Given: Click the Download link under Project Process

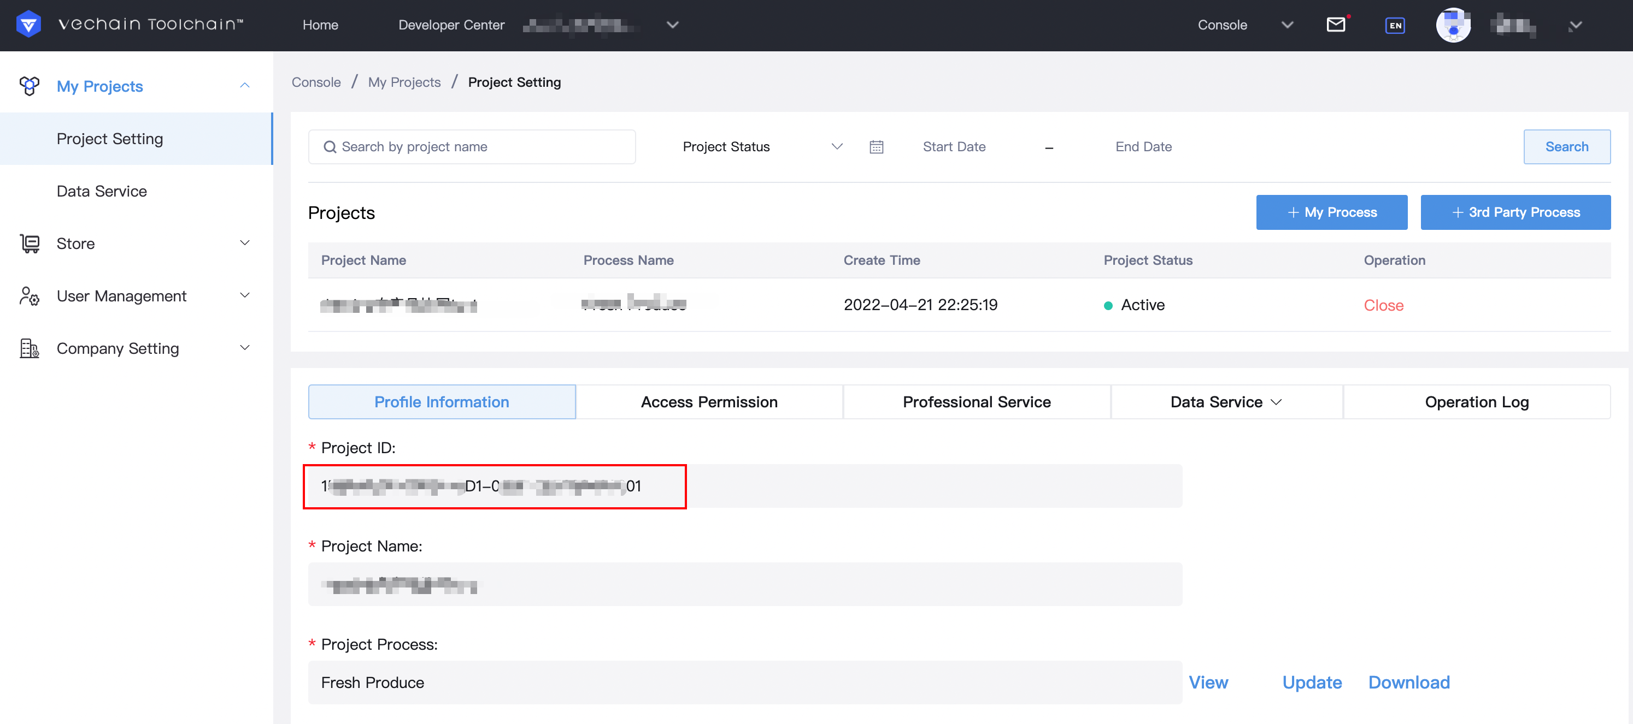Looking at the screenshot, I should coord(1408,682).
